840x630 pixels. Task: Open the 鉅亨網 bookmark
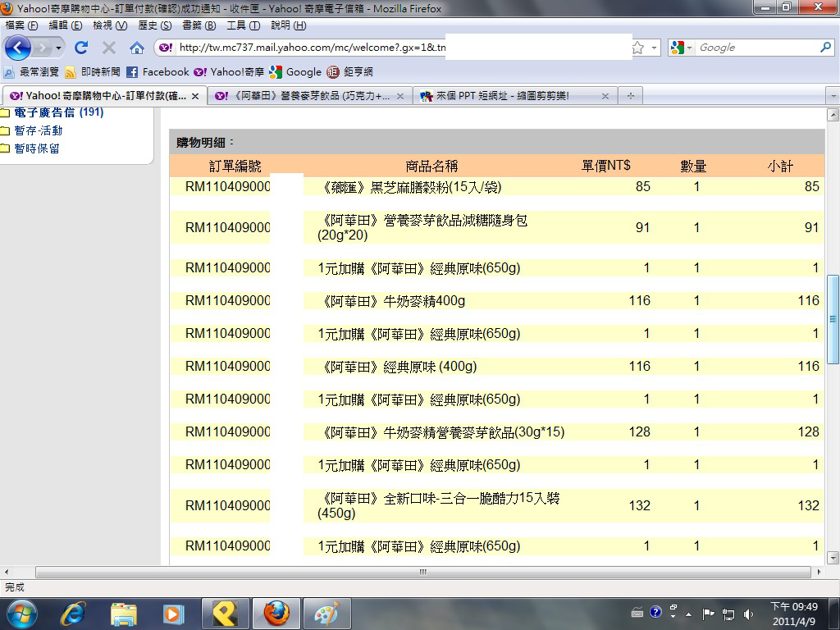[349, 72]
